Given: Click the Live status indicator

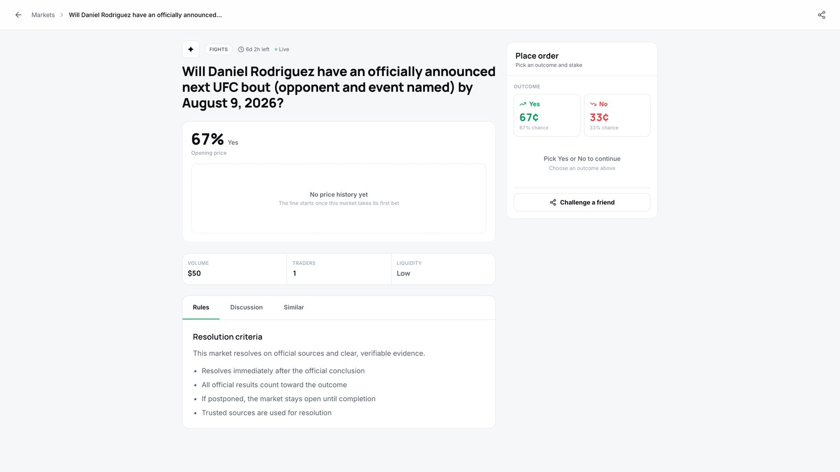Looking at the screenshot, I should click(282, 49).
